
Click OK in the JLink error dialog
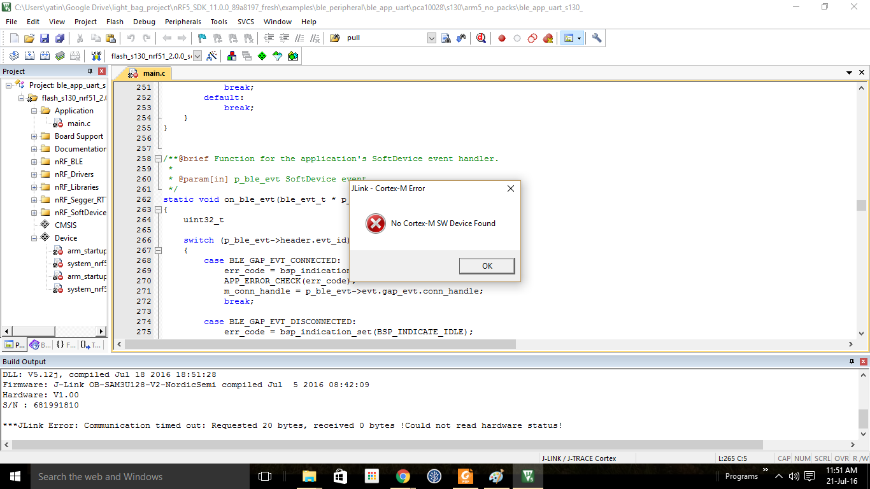pos(487,266)
